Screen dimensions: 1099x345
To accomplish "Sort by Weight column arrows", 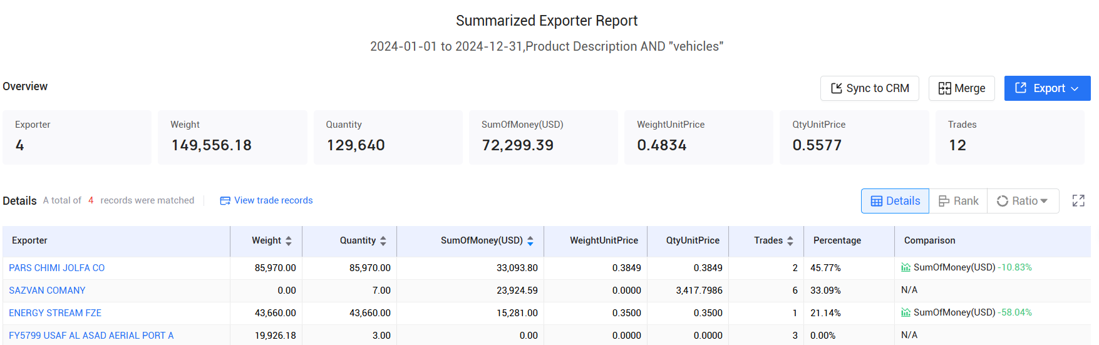I will 289,241.
